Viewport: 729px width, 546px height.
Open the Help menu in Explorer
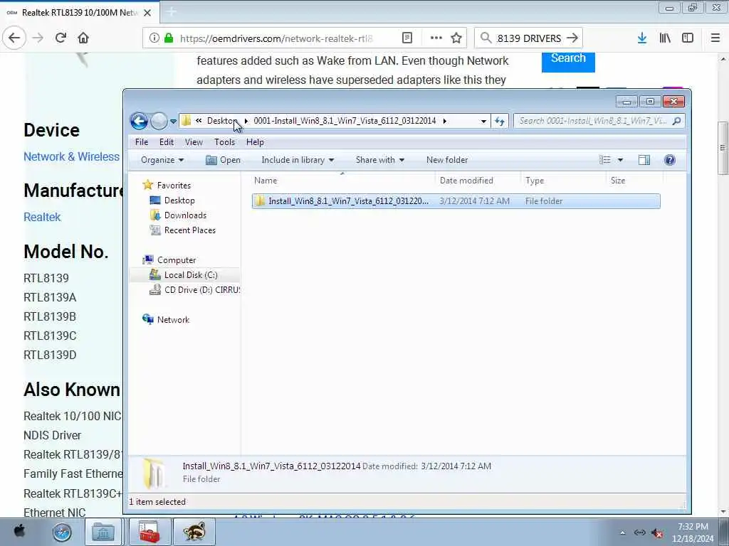click(x=255, y=142)
